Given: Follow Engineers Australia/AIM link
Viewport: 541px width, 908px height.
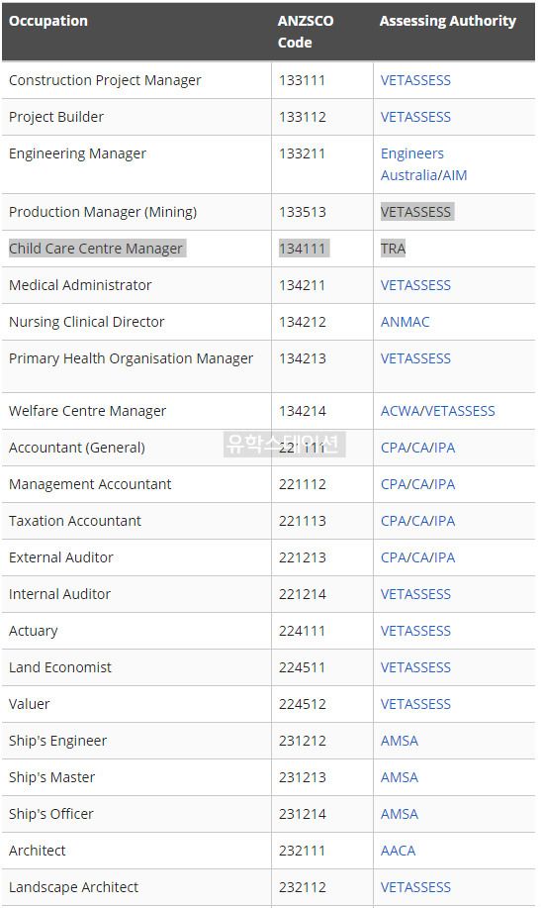Looking at the screenshot, I should 423,164.
